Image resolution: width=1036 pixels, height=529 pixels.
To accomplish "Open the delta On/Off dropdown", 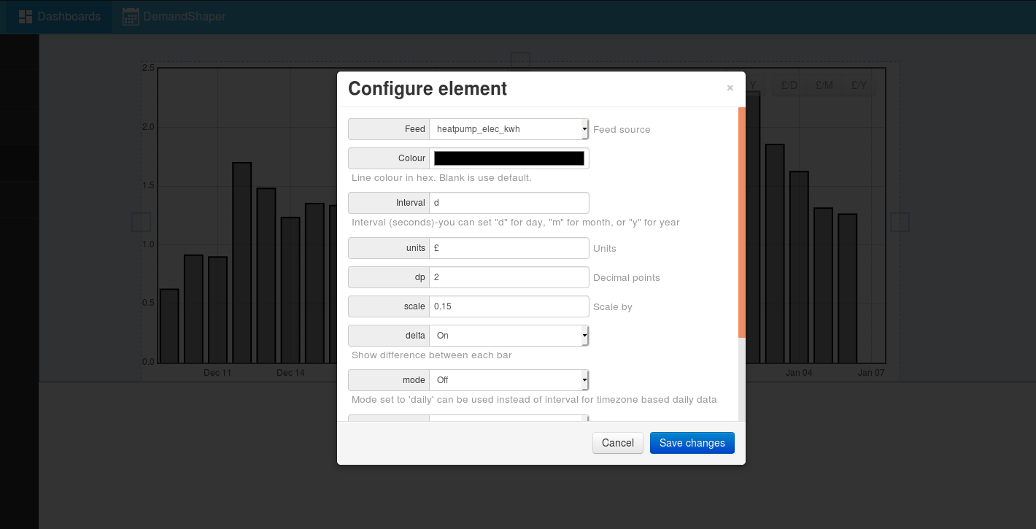I will point(509,336).
